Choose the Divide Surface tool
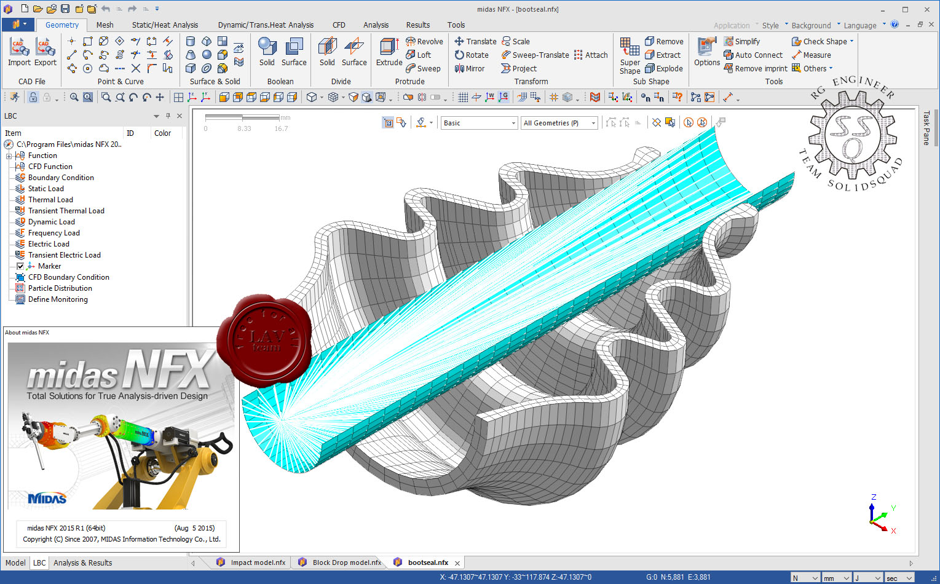Viewport: 940px width, 584px height. point(354,52)
